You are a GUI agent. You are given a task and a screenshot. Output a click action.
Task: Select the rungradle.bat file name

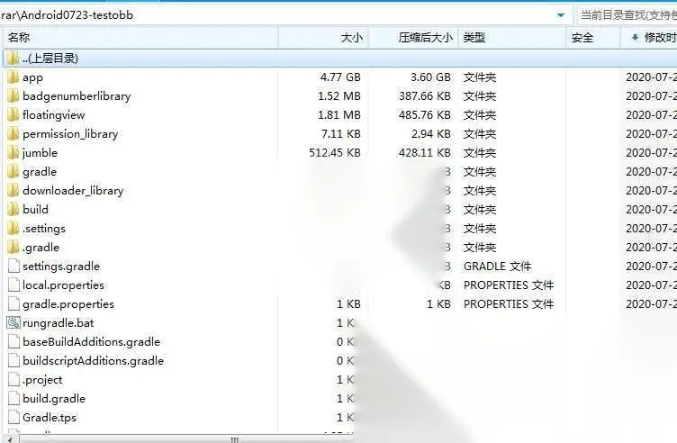[58, 323]
